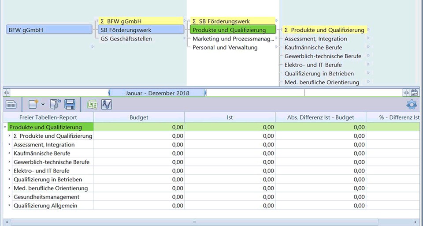Open the dropdown arrow beside the new report icon
423x226 pixels.
pos(43,105)
